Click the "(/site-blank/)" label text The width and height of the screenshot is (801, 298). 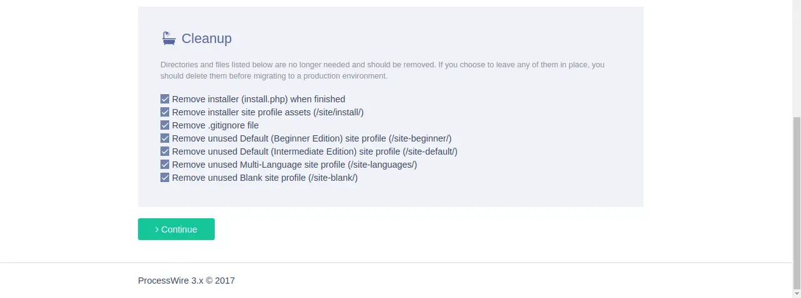333,178
